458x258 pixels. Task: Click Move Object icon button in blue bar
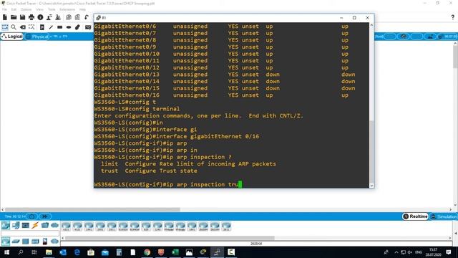404,37
